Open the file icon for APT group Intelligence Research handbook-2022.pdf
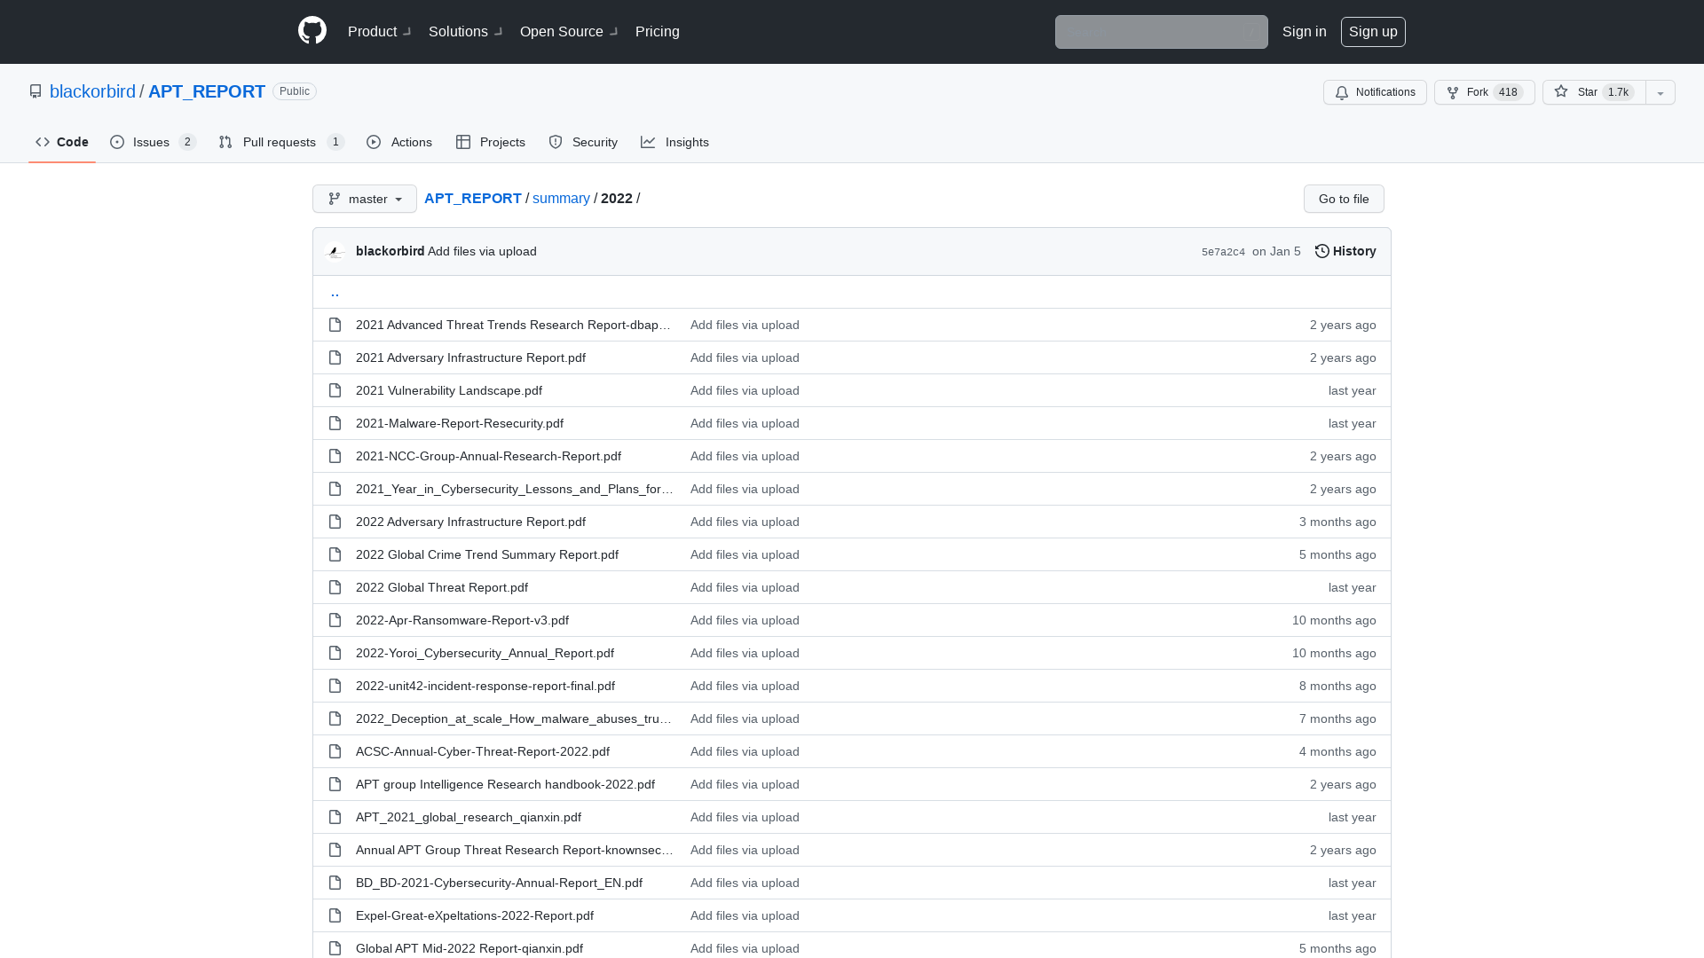 click(x=335, y=784)
